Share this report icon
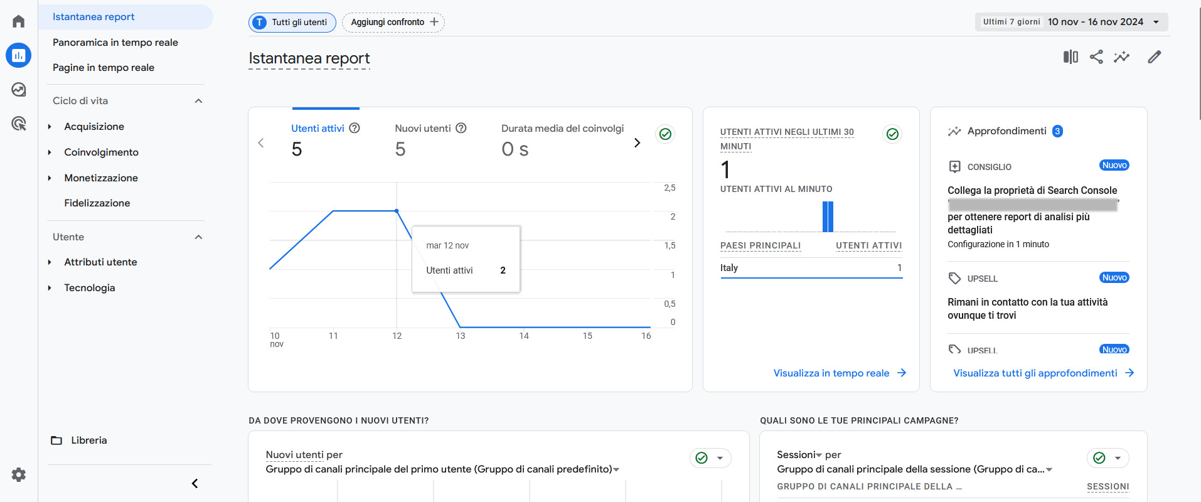This screenshot has width=1201, height=502. (x=1096, y=57)
